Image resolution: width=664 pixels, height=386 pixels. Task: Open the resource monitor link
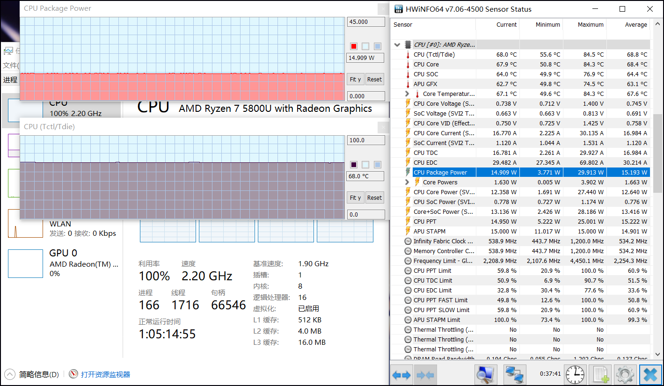[105, 374]
